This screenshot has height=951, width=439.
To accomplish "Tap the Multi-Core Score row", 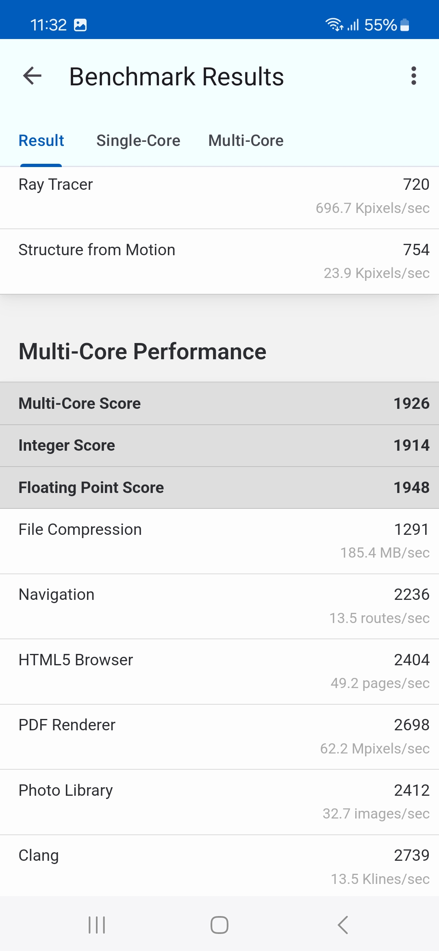I will point(219,404).
